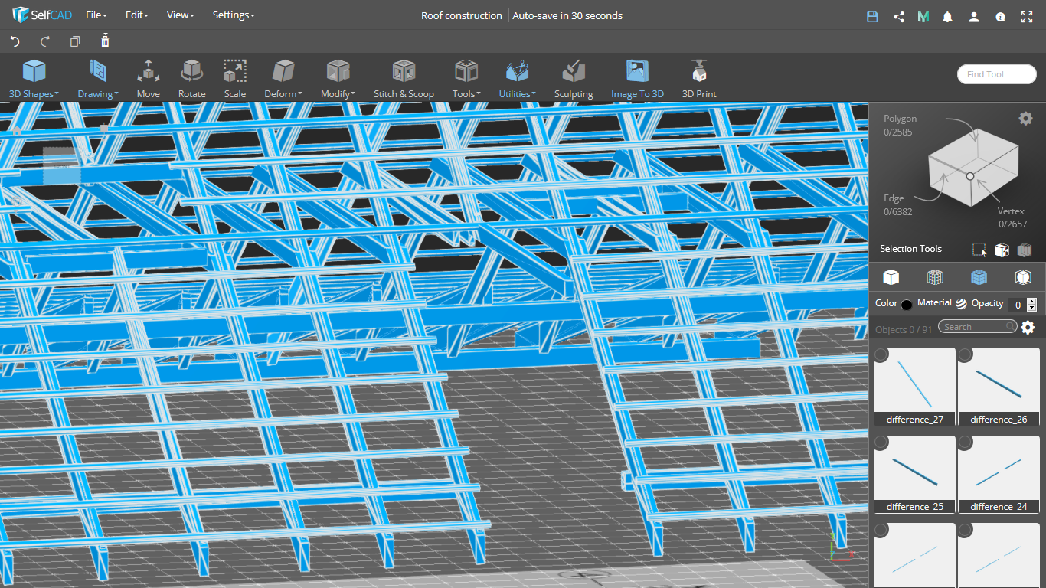The width and height of the screenshot is (1046, 588).
Task: Select the dice-like cube selection tool
Action: point(1002,250)
